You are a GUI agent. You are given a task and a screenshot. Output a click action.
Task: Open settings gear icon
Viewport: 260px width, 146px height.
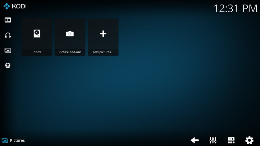coord(249,140)
